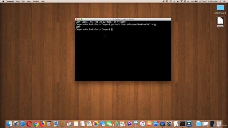Click the python3 hello.py command line
Image resolution: width=228 pixels, height=128 pixels.
(116, 25)
